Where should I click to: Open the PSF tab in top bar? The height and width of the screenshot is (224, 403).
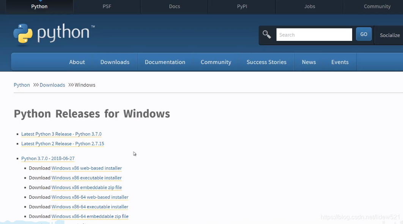(107, 6)
